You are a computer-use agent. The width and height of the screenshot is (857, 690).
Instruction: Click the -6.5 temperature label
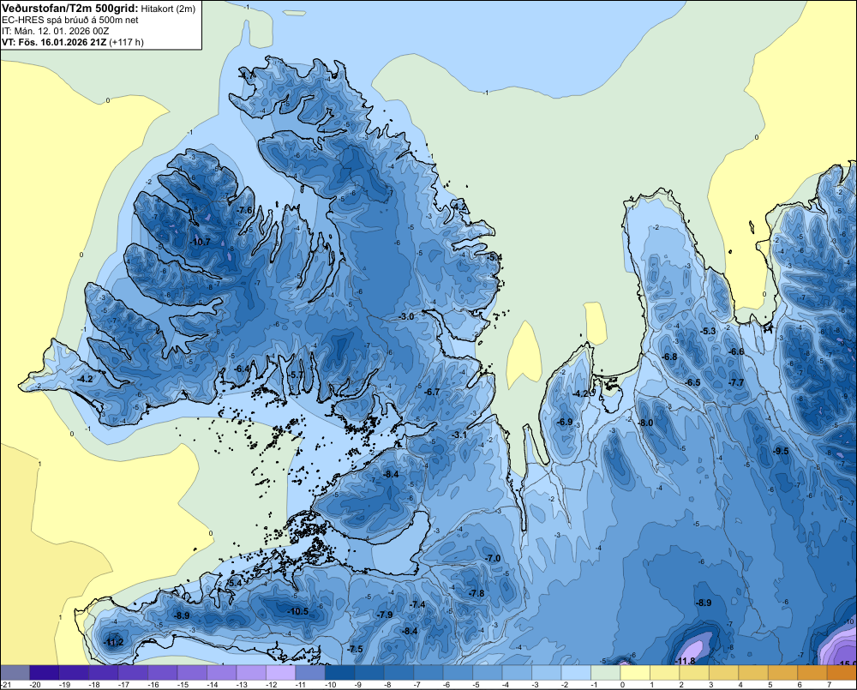point(693,382)
